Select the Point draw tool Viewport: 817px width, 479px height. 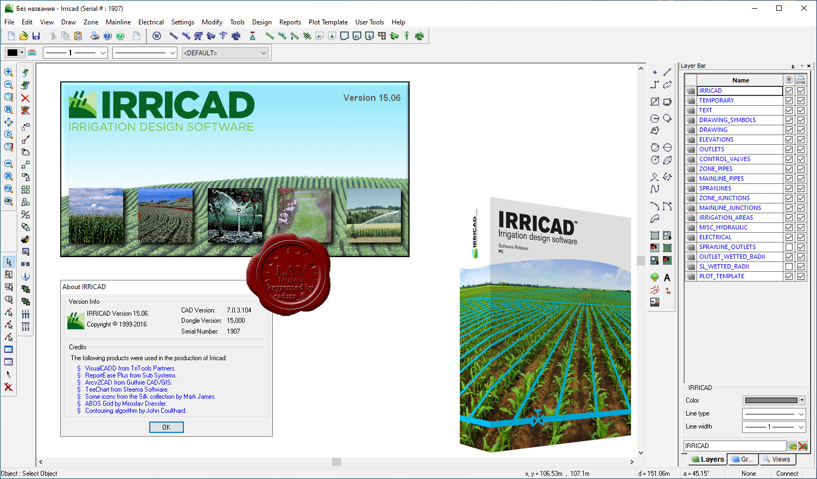pos(655,72)
